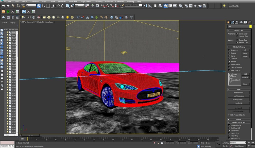255x148 pixels.
Task: Click the Invert category button
Action: pos(245,57)
